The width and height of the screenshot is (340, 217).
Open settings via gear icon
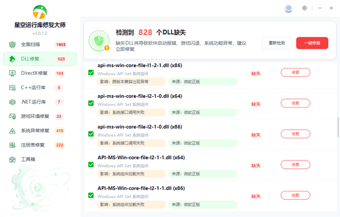click(304, 8)
